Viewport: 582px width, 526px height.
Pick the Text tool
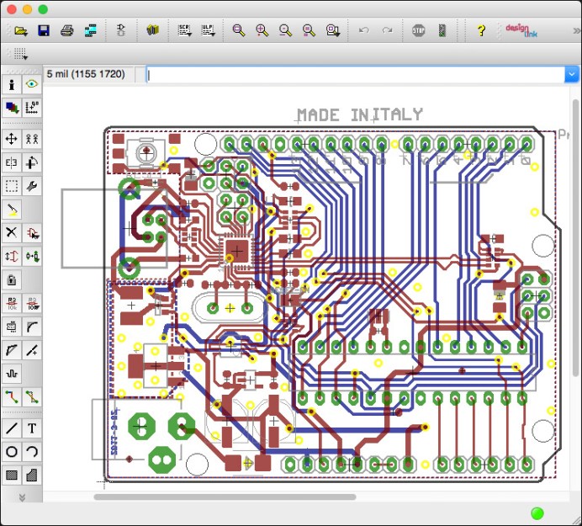coord(32,428)
